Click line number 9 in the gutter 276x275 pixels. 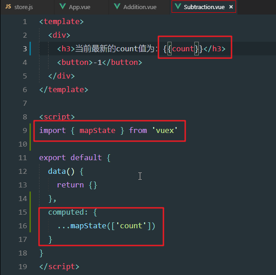point(25,131)
